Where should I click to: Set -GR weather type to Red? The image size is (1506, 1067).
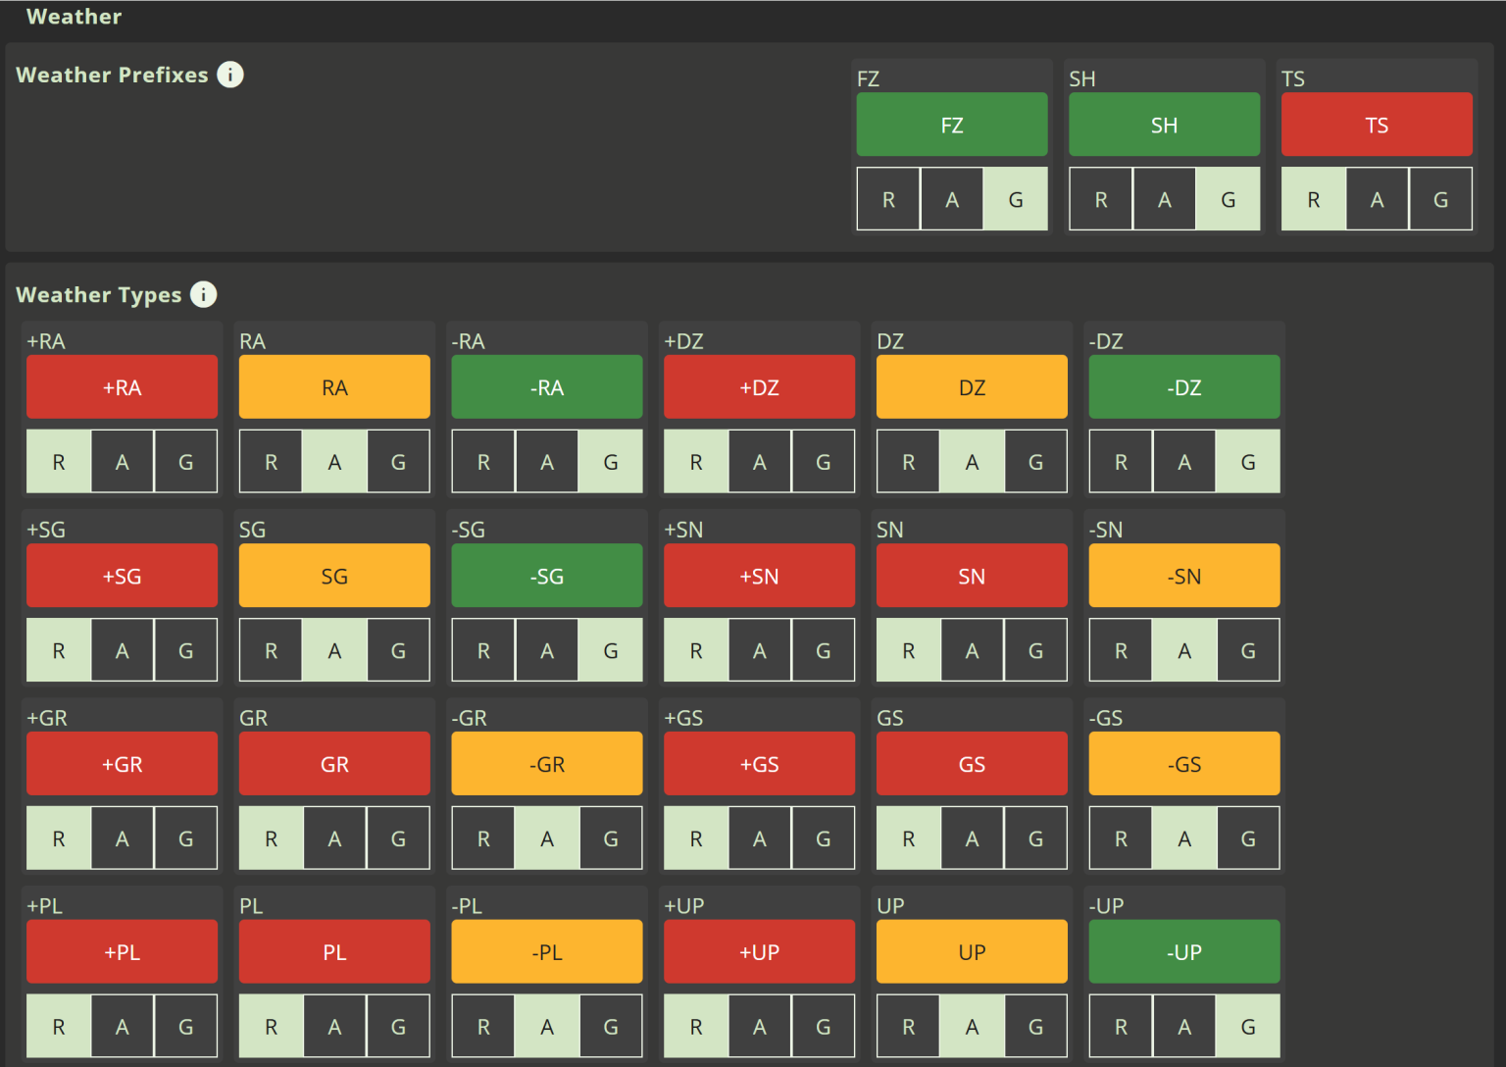pos(483,838)
